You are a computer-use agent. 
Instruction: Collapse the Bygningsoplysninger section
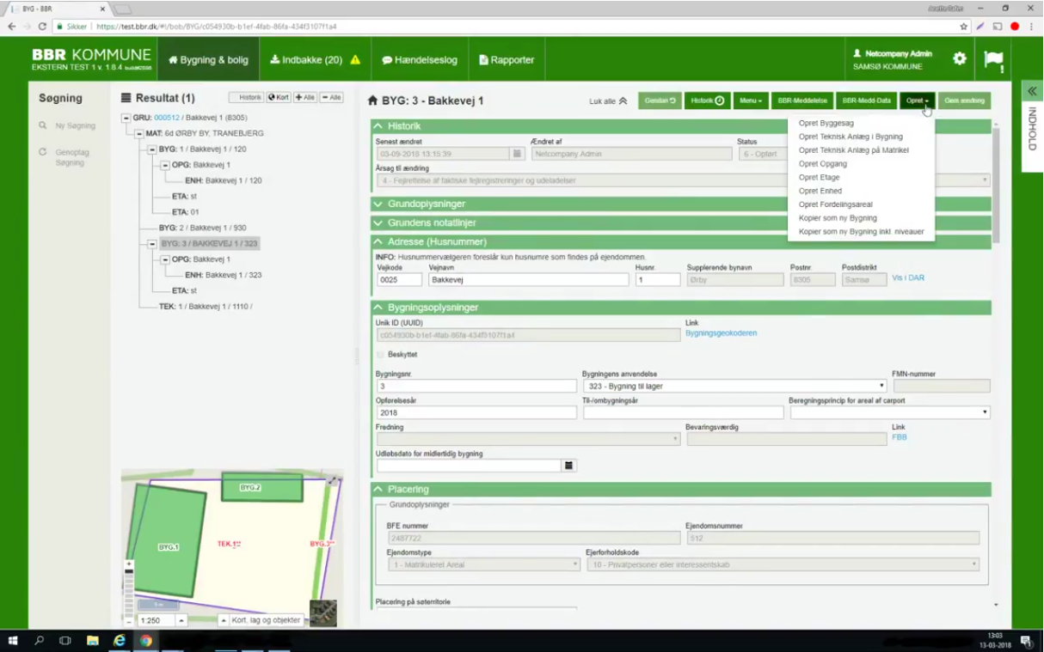[378, 308]
